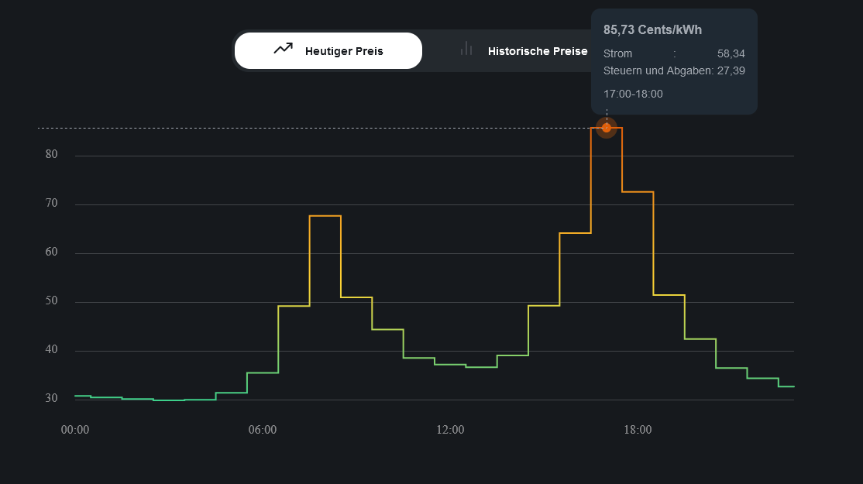This screenshot has width=863, height=484.
Task: Click the orange highlighted peak data point
Action: (x=607, y=128)
